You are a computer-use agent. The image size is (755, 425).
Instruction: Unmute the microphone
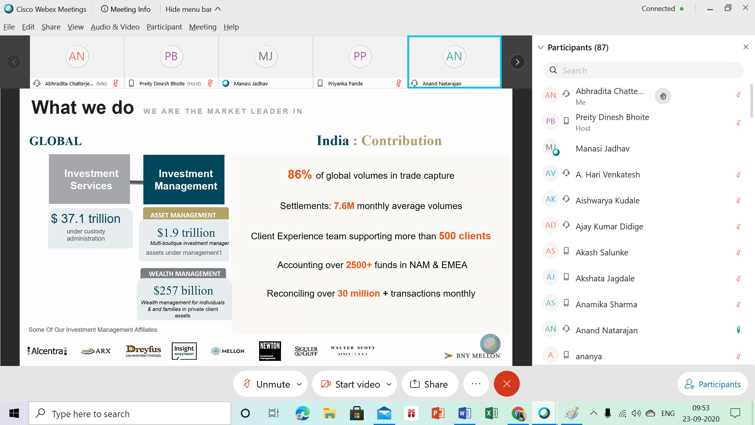pos(267,384)
